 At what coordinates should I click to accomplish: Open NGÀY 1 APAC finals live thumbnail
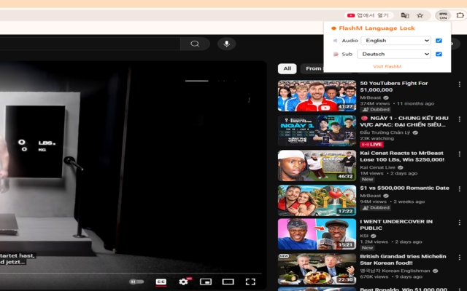pyautogui.click(x=317, y=131)
